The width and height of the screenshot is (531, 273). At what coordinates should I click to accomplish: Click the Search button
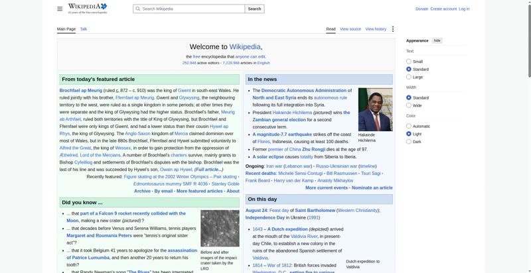(x=254, y=9)
